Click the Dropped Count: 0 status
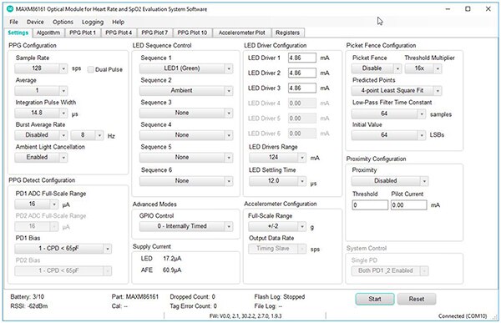 click(x=192, y=297)
